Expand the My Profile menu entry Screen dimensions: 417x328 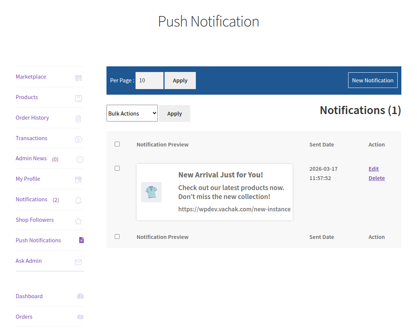28,179
